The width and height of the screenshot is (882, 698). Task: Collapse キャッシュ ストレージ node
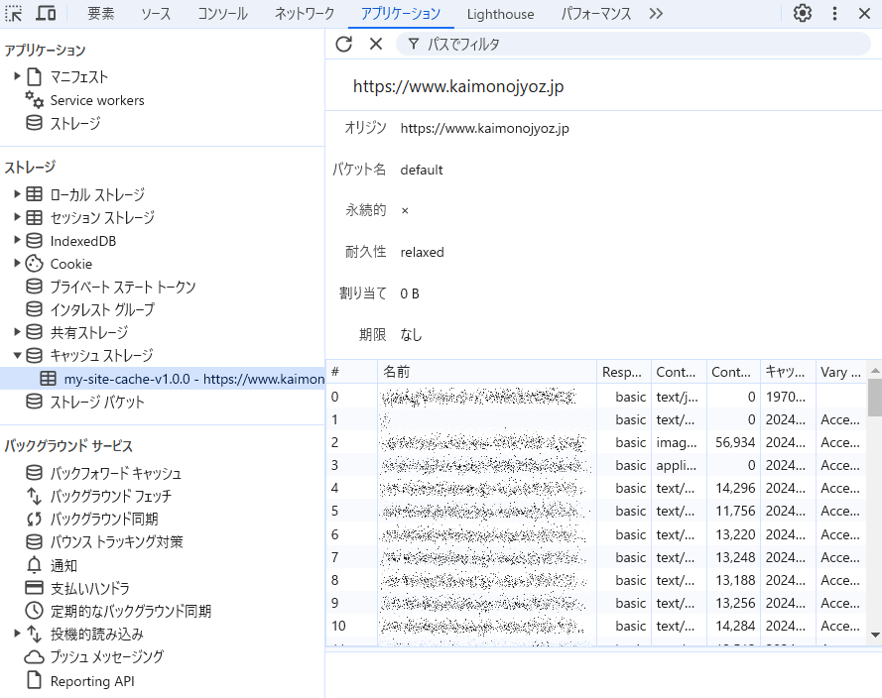[x=17, y=355]
